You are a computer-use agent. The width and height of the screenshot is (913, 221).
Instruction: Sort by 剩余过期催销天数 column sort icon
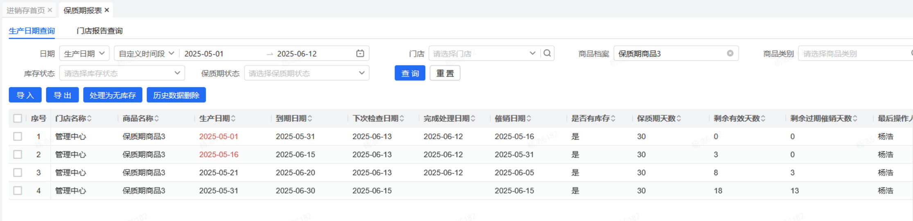pyautogui.click(x=855, y=118)
